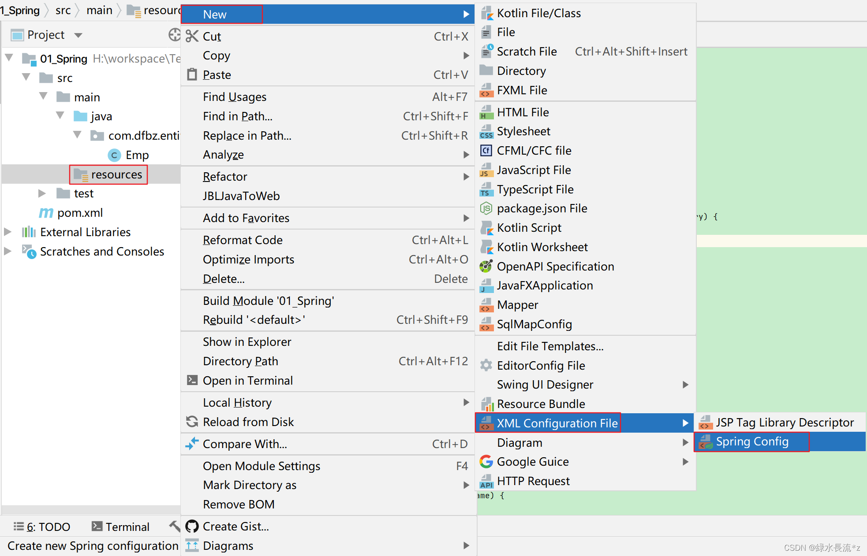The height and width of the screenshot is (556, 867).
Task: Click the Paste clipboard icon
Action: [x=192, y=74]
